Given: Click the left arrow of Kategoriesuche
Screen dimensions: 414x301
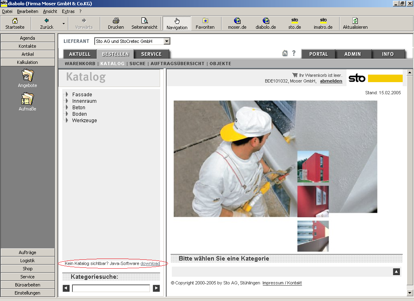Looking at the screenshot, I should click(66, 288).
